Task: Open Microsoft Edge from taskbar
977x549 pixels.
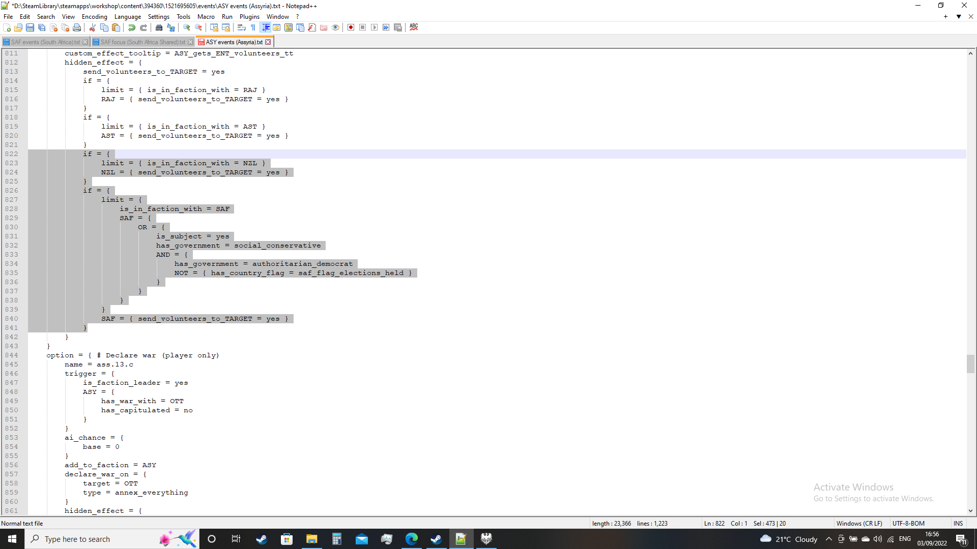Action: coord(411,539)
